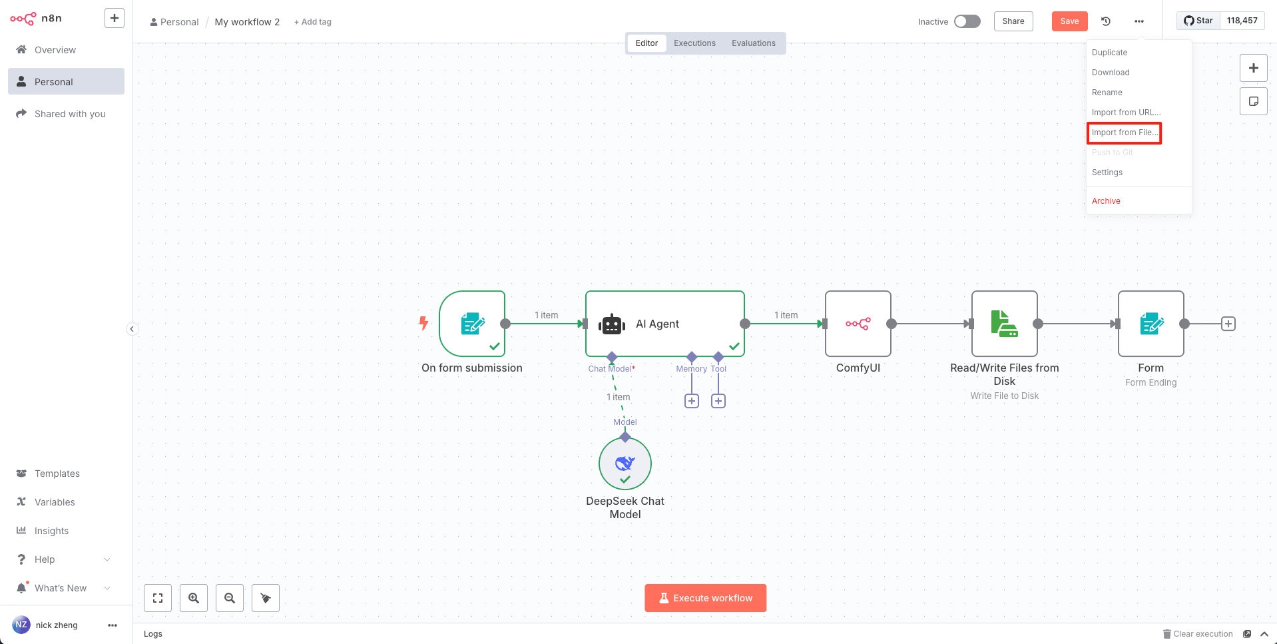Open user options next to nick zheng

[x=113, y=625]
